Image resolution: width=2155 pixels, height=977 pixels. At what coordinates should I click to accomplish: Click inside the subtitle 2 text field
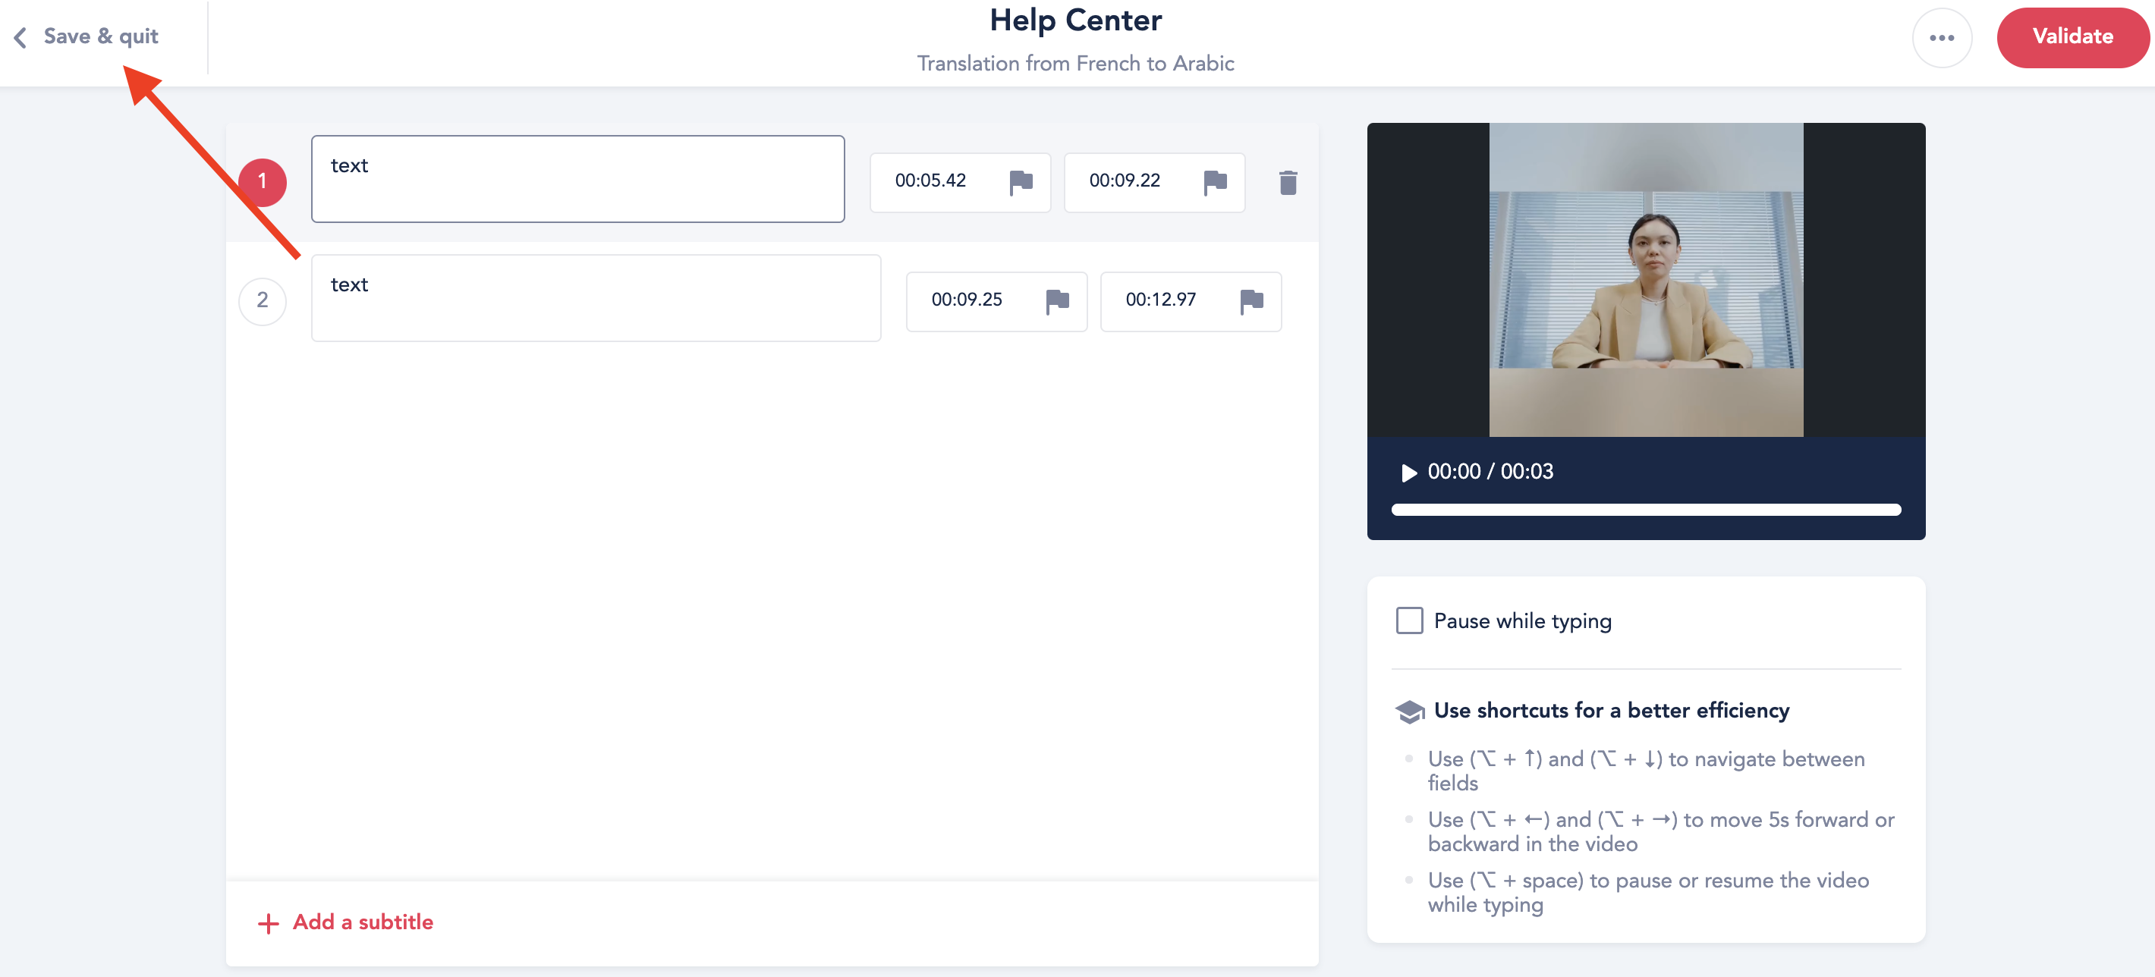(x=596, y=298)
